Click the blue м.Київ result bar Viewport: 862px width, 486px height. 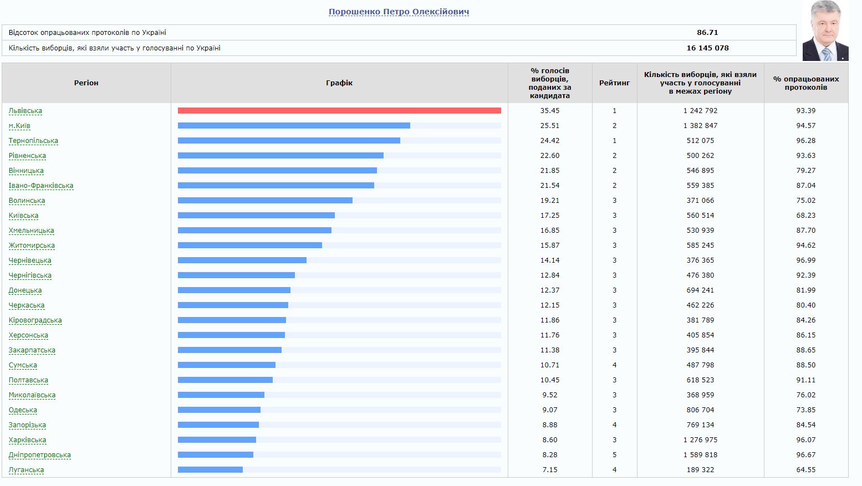click(x=294, y=126)
